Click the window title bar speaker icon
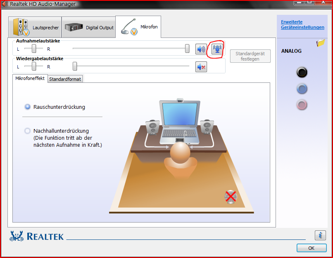Screen dimensions: 333x258 tap(4, 4)
